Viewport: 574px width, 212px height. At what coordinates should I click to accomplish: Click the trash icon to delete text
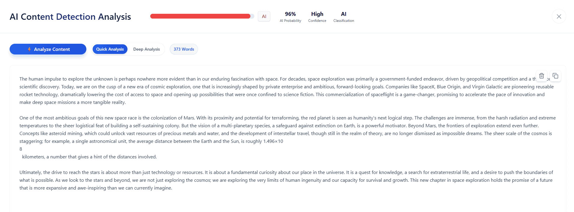(541, 76)
